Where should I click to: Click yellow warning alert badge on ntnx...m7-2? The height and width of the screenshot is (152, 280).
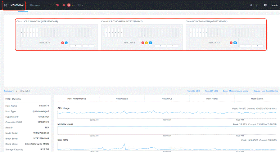tap(147, 43)
